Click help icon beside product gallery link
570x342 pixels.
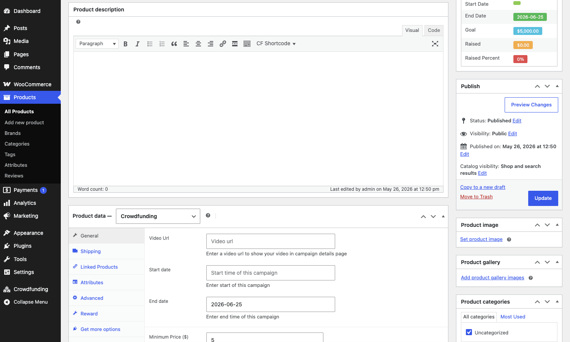click(x=530, y=278)
